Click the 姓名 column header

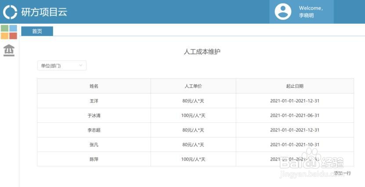(94, 86)
